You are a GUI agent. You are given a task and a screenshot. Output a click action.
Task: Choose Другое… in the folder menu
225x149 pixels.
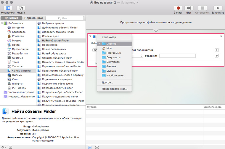pyautogui.click(x=107, y=82)
